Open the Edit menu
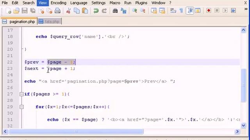250x140 pixels. 15,3
